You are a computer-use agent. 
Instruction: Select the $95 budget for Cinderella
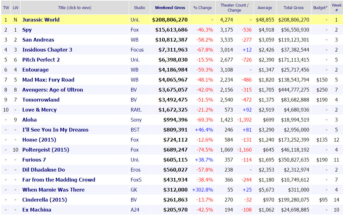tap(323, 200)
